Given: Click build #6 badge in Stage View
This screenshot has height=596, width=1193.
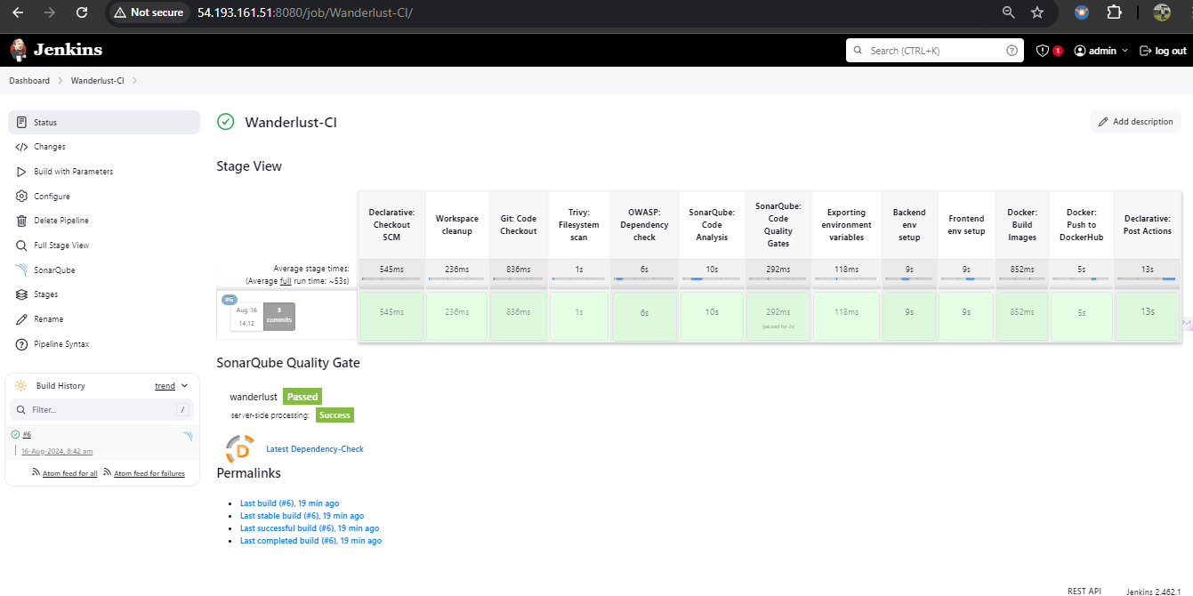Looking at the screenshot, I should pyautogui.click(x=229, y=300).
